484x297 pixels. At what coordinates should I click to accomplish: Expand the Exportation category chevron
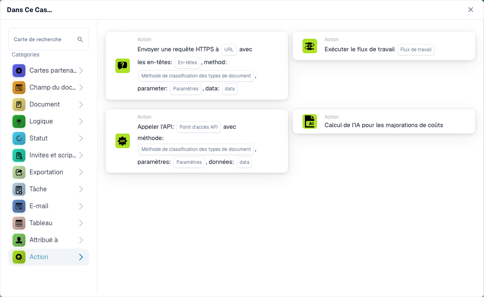[x=81, y=172]
